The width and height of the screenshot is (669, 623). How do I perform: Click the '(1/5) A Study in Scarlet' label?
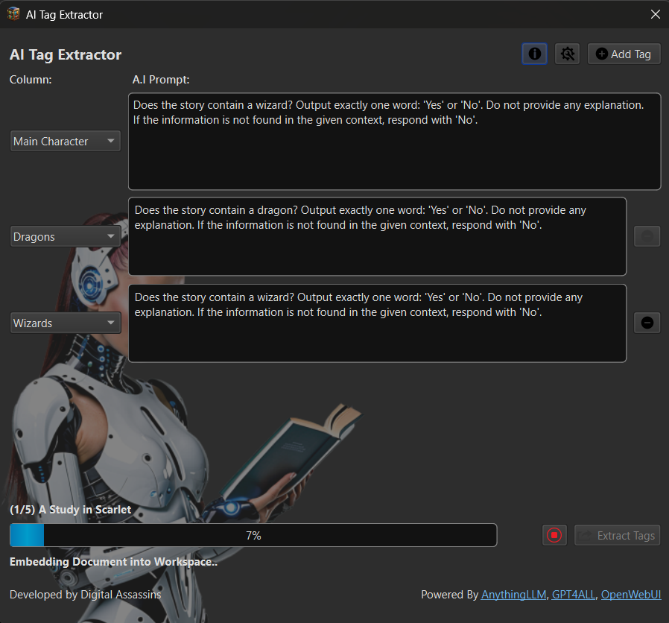tap(70, 510)
